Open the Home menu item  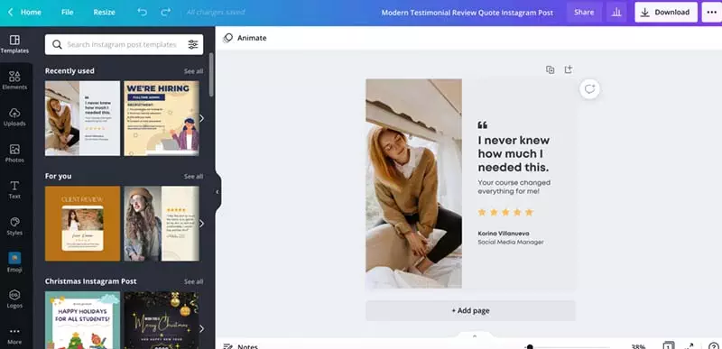coord(31,13)
